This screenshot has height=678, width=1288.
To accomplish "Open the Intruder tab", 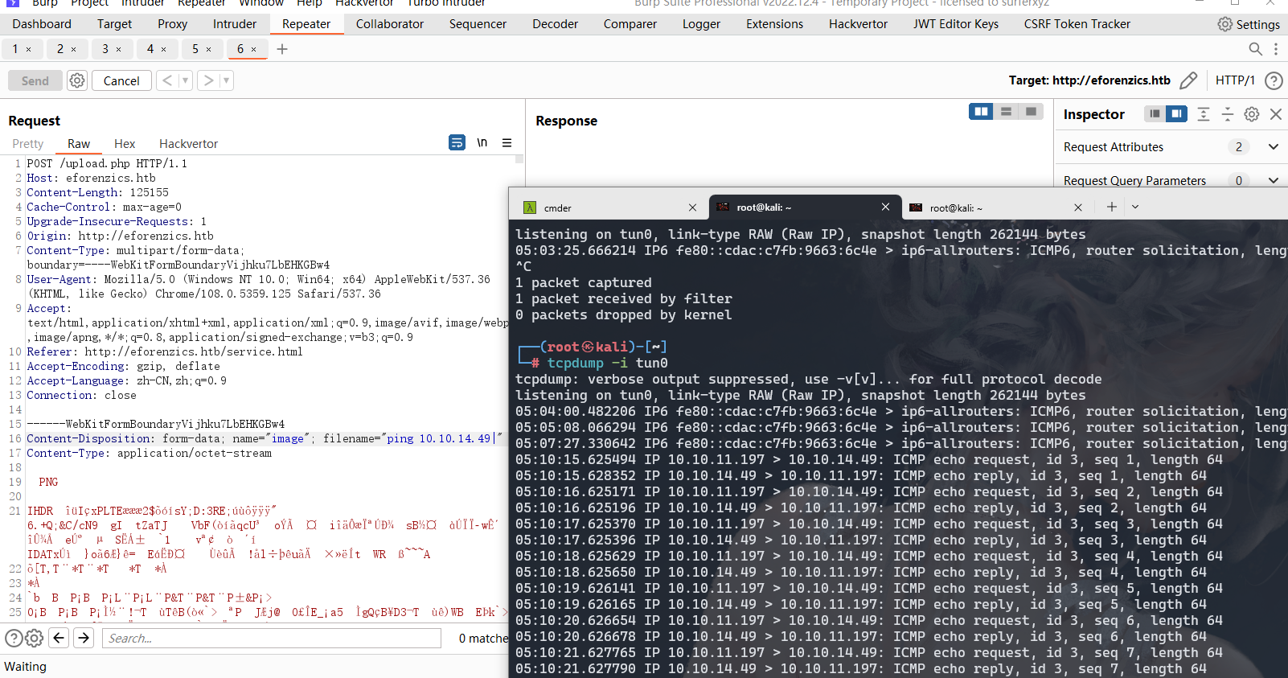I will pyautogui.click(x=235, y=24).
